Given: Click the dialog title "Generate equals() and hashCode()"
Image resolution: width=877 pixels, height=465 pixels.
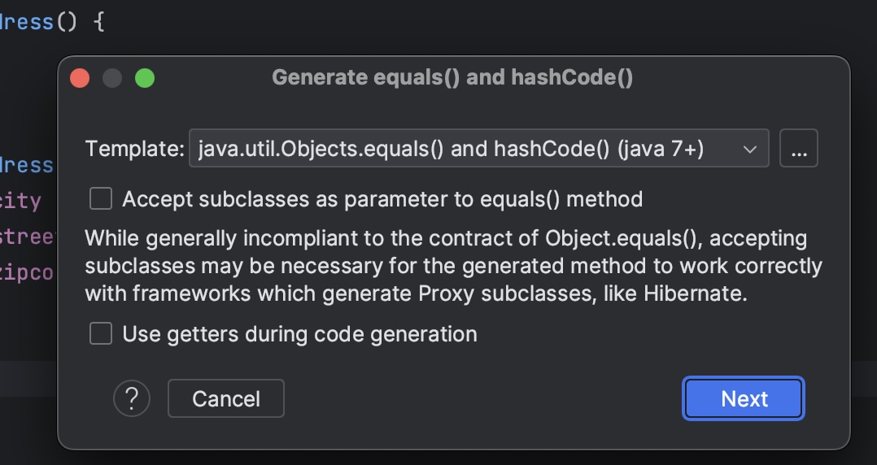Looking at the screenshot, I should [452, 77].
